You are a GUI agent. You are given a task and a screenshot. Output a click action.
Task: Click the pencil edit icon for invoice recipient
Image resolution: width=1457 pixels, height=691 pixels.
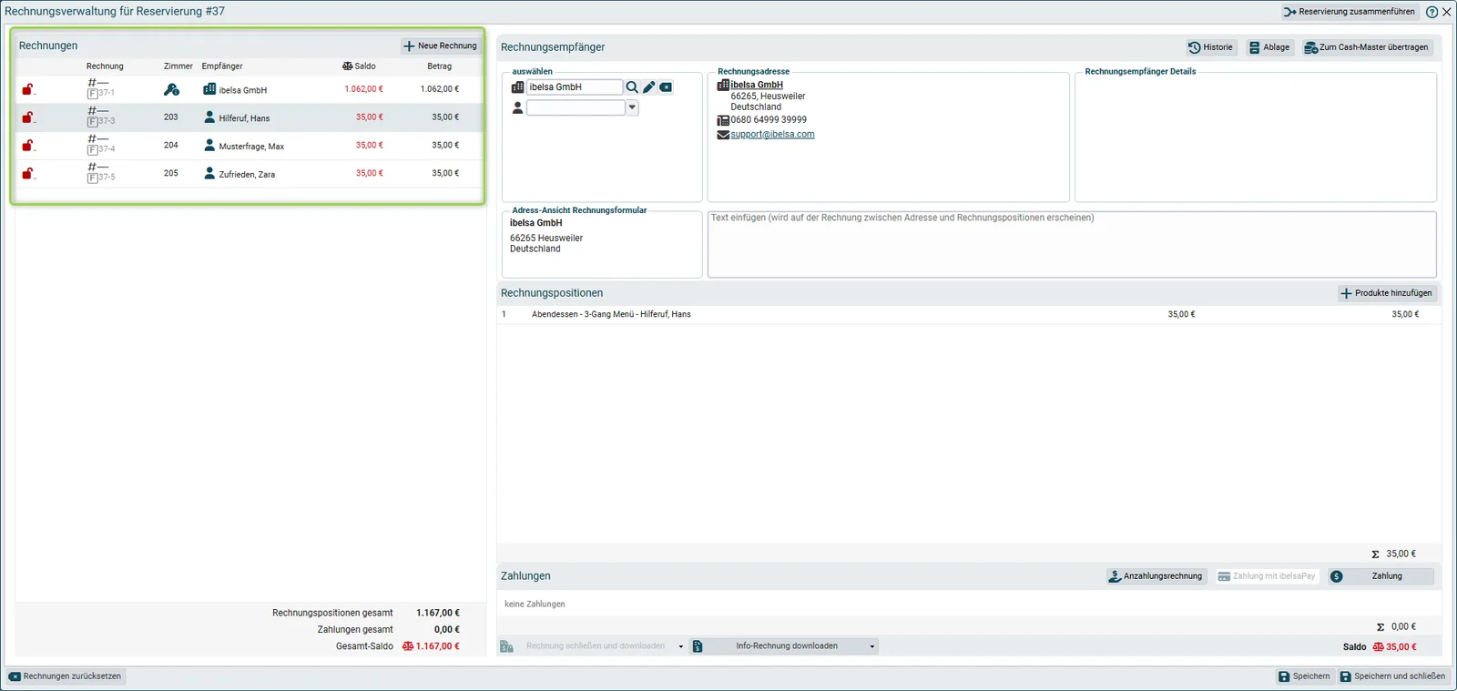tap(649, 87)
